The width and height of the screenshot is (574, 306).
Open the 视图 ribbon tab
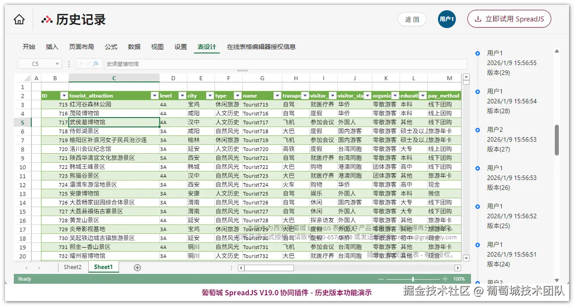coord(157,47)
